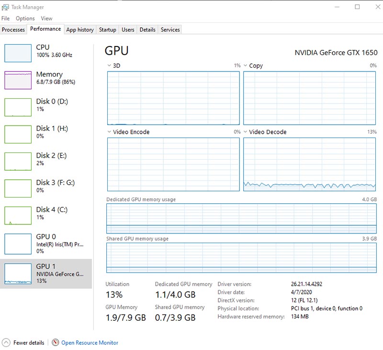The image size is (383, 350).
Task: Open the 3D graph engine dropdown
Action: point(109,66)
